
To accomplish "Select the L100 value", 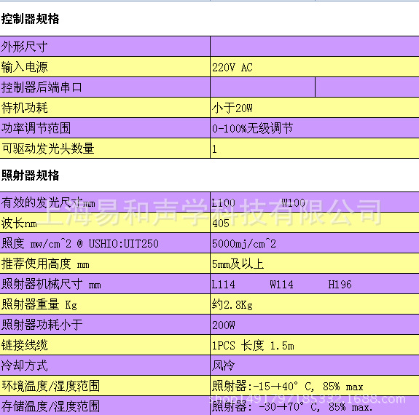I will coord(224,203).
